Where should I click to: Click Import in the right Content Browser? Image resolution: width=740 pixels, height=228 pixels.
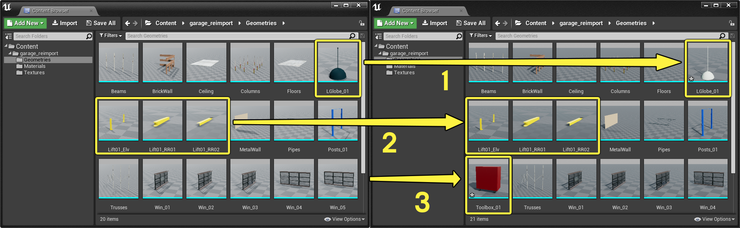coord(434,23)
